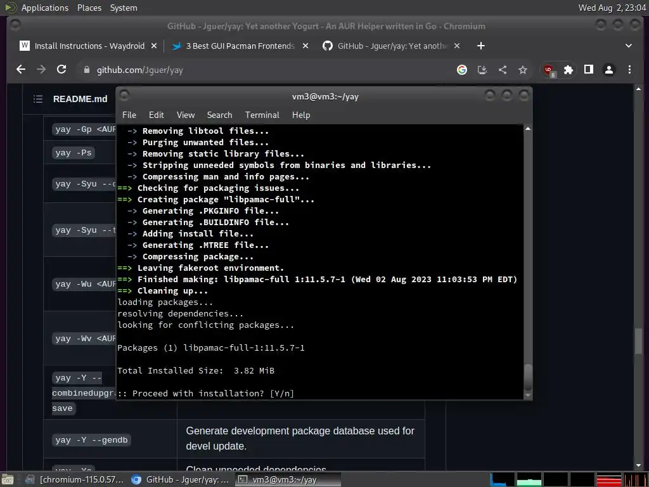Viewport: 649px width, 487px height.
Task: Switch to 3 Best GUI Pacman Frontends tab
Action: pyautogui.click(x=240, y=46)
